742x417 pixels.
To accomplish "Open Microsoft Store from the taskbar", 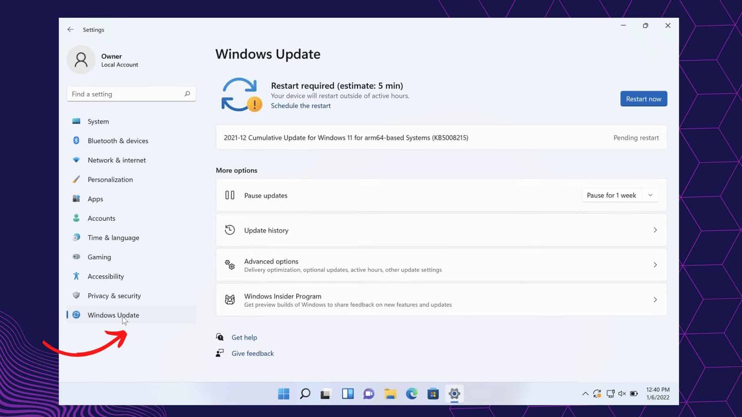I will click(433, 394).
